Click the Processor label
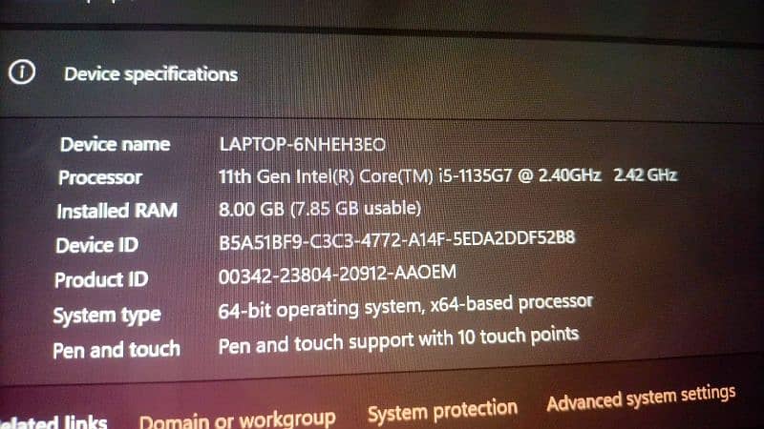This screenshot has width=764, height=429. (x=100, y=177)
